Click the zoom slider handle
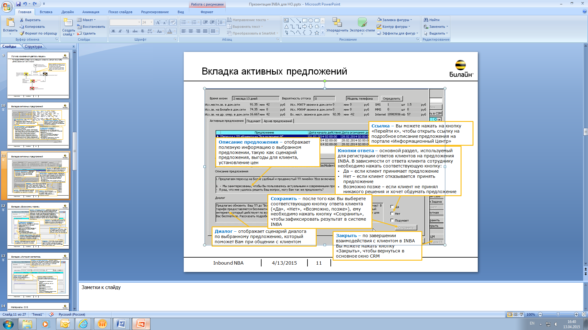Screen dimensions: 588x330 [x=558, y=314]
